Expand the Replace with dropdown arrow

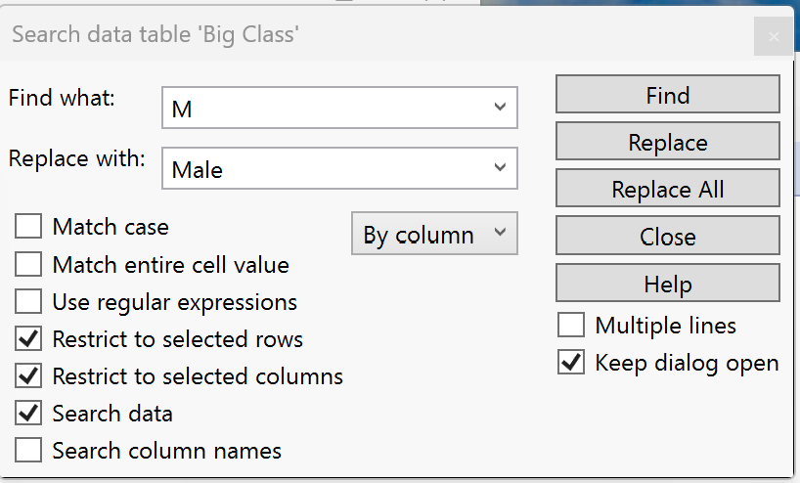point(500,168)
